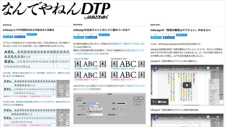This screenshot has height=127, width=226.
Task: Click 線幅 field showing 0.12 mm
Action: click(x=93, y=103)
